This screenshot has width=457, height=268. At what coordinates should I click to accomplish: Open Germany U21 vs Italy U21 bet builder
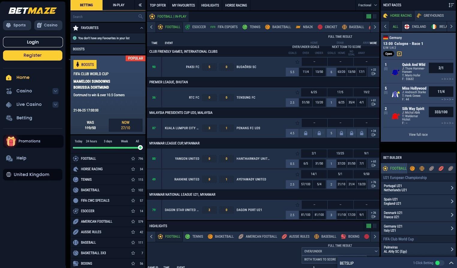click(419, 228)
